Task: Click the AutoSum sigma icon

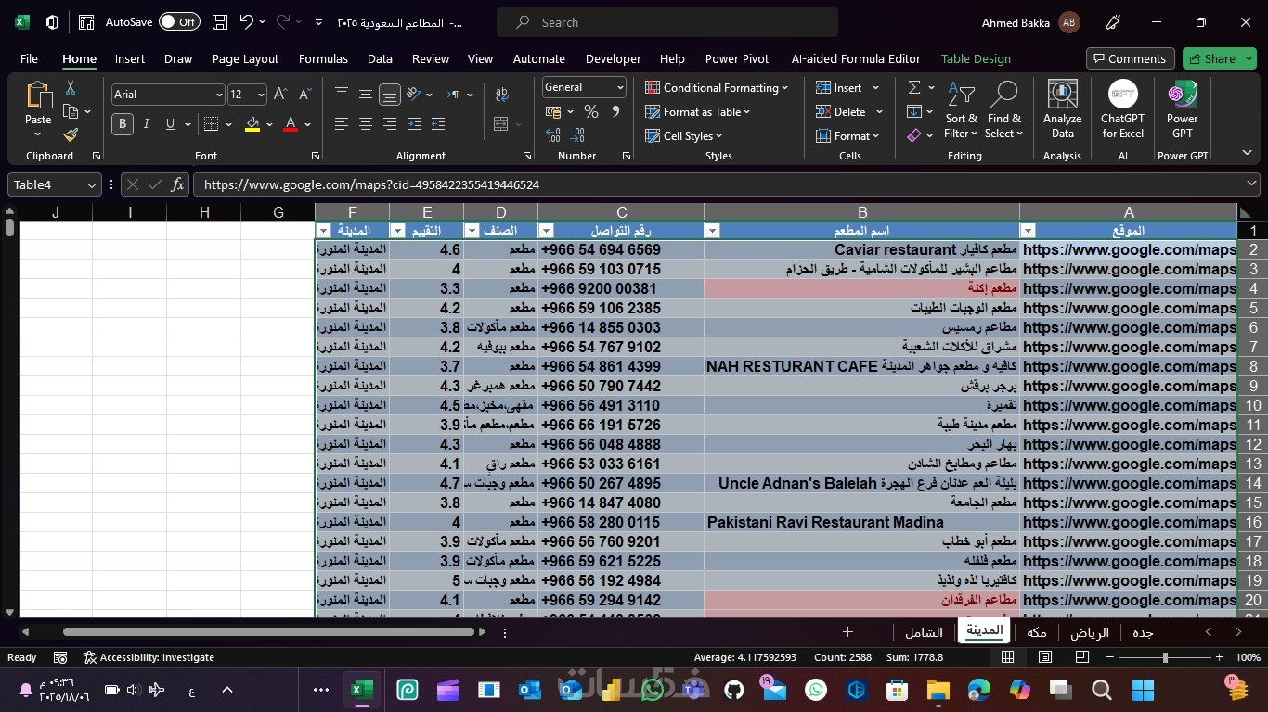Action: [914, 87]
